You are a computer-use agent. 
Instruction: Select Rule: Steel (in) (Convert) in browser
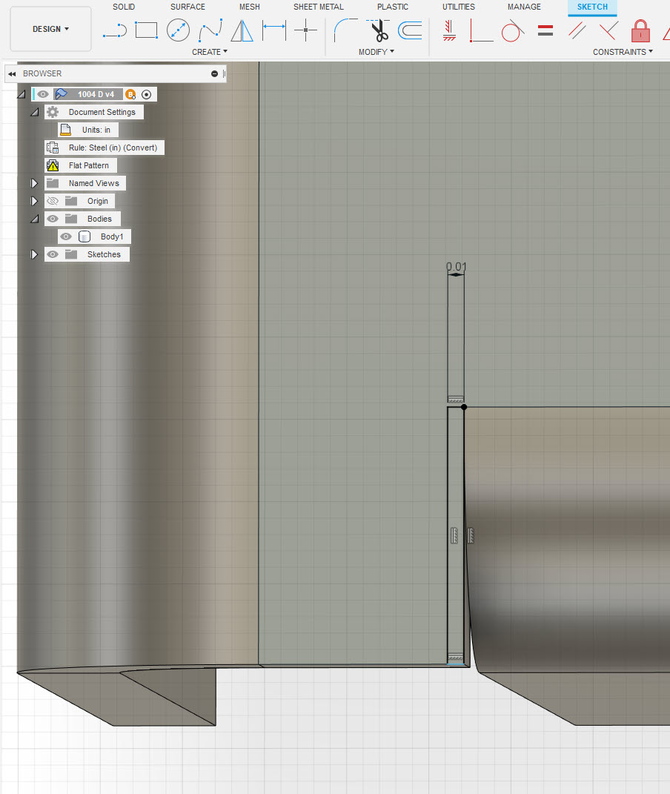(111, 147)
